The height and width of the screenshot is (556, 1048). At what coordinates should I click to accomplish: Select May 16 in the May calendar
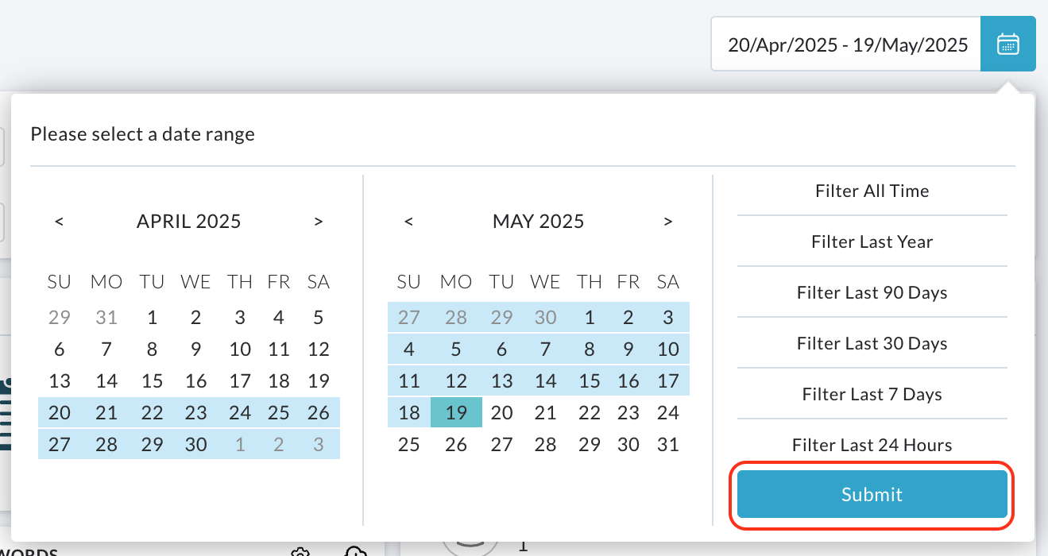[x=628, y=380]
